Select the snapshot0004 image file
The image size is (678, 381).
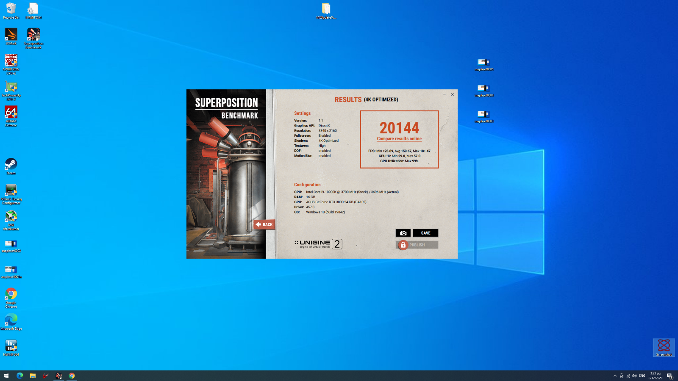click(x=483, y=90)
